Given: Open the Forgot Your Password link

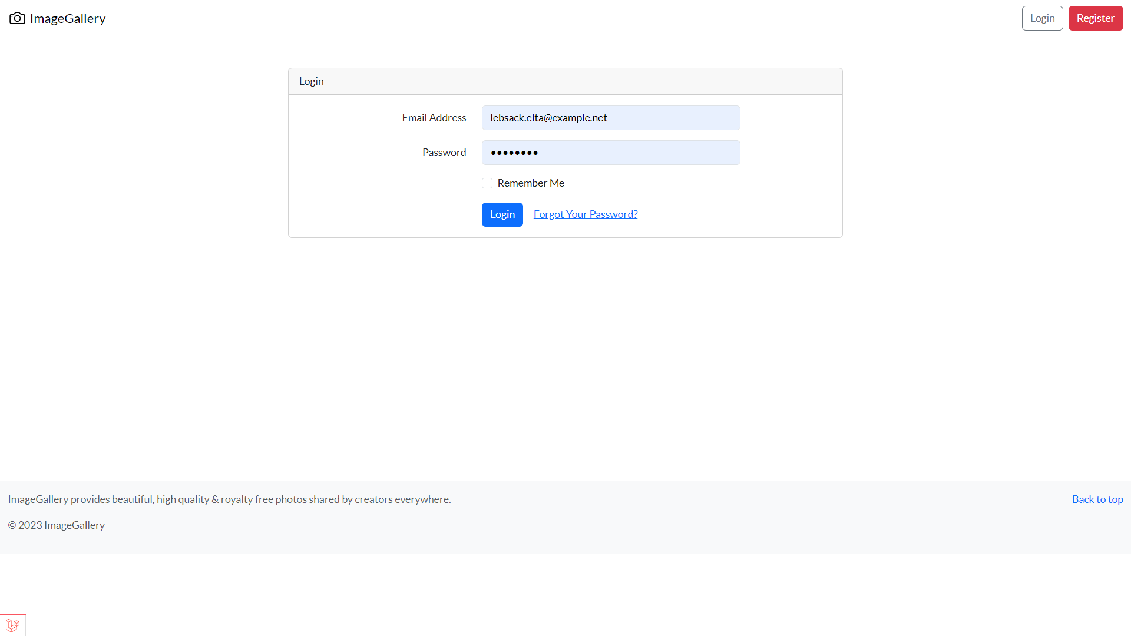Looking at the screenshot, I should 586,214.
